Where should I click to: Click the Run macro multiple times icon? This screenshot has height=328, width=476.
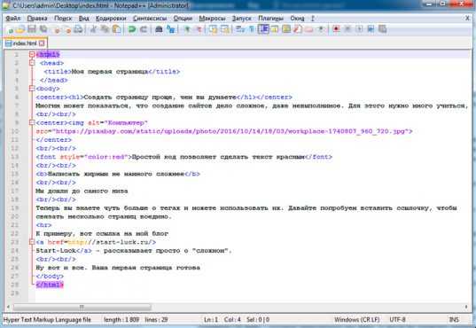pyautogui.click(x=371, y=29)
